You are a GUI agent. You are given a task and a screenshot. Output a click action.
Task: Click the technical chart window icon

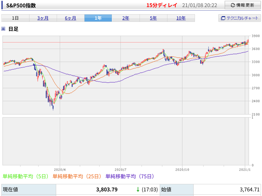pyautogui.click(x=223, y=18)
